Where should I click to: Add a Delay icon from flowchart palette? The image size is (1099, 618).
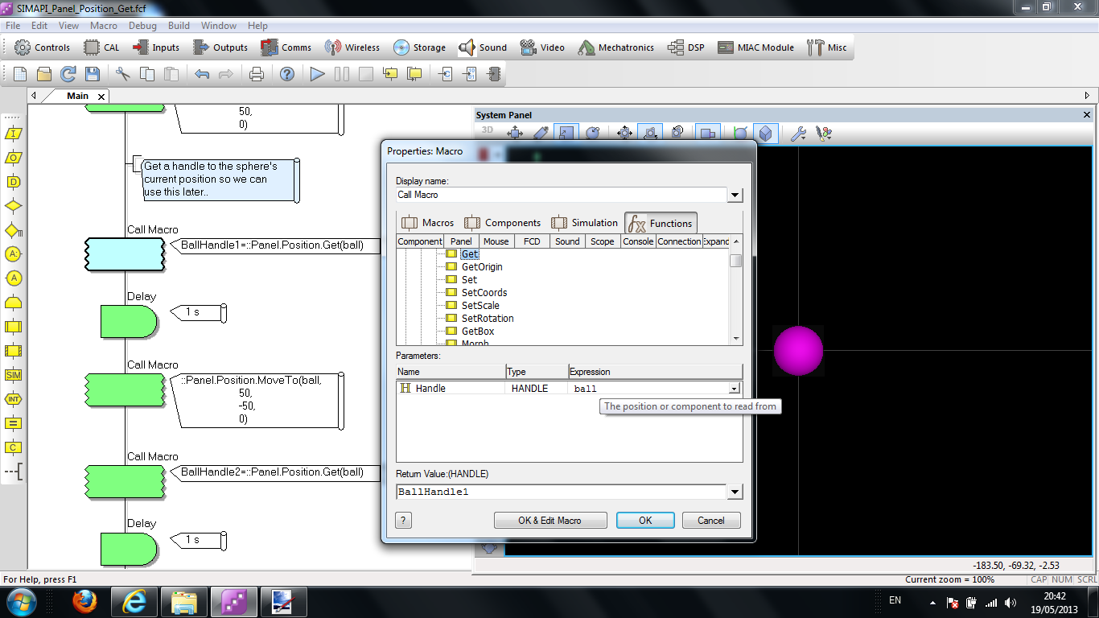click(x=13, y=182)
